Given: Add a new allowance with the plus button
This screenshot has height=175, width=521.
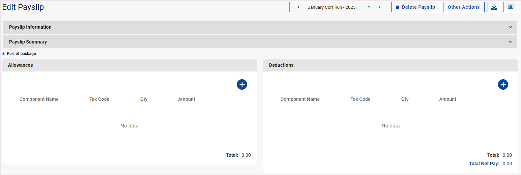Looking at the screenshot, I should coord(242,85).
